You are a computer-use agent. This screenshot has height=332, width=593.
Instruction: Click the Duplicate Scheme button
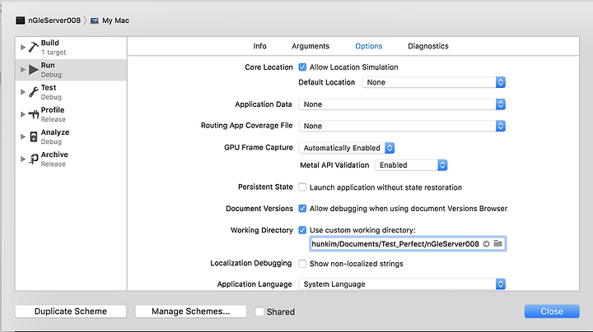click(71, 311)
